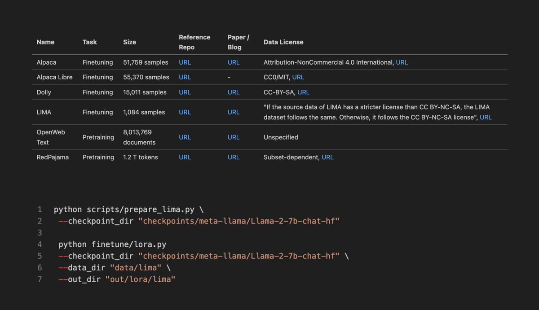
Task: Open RedPajama Reference Repo URL link
Action: click(185, 157)
